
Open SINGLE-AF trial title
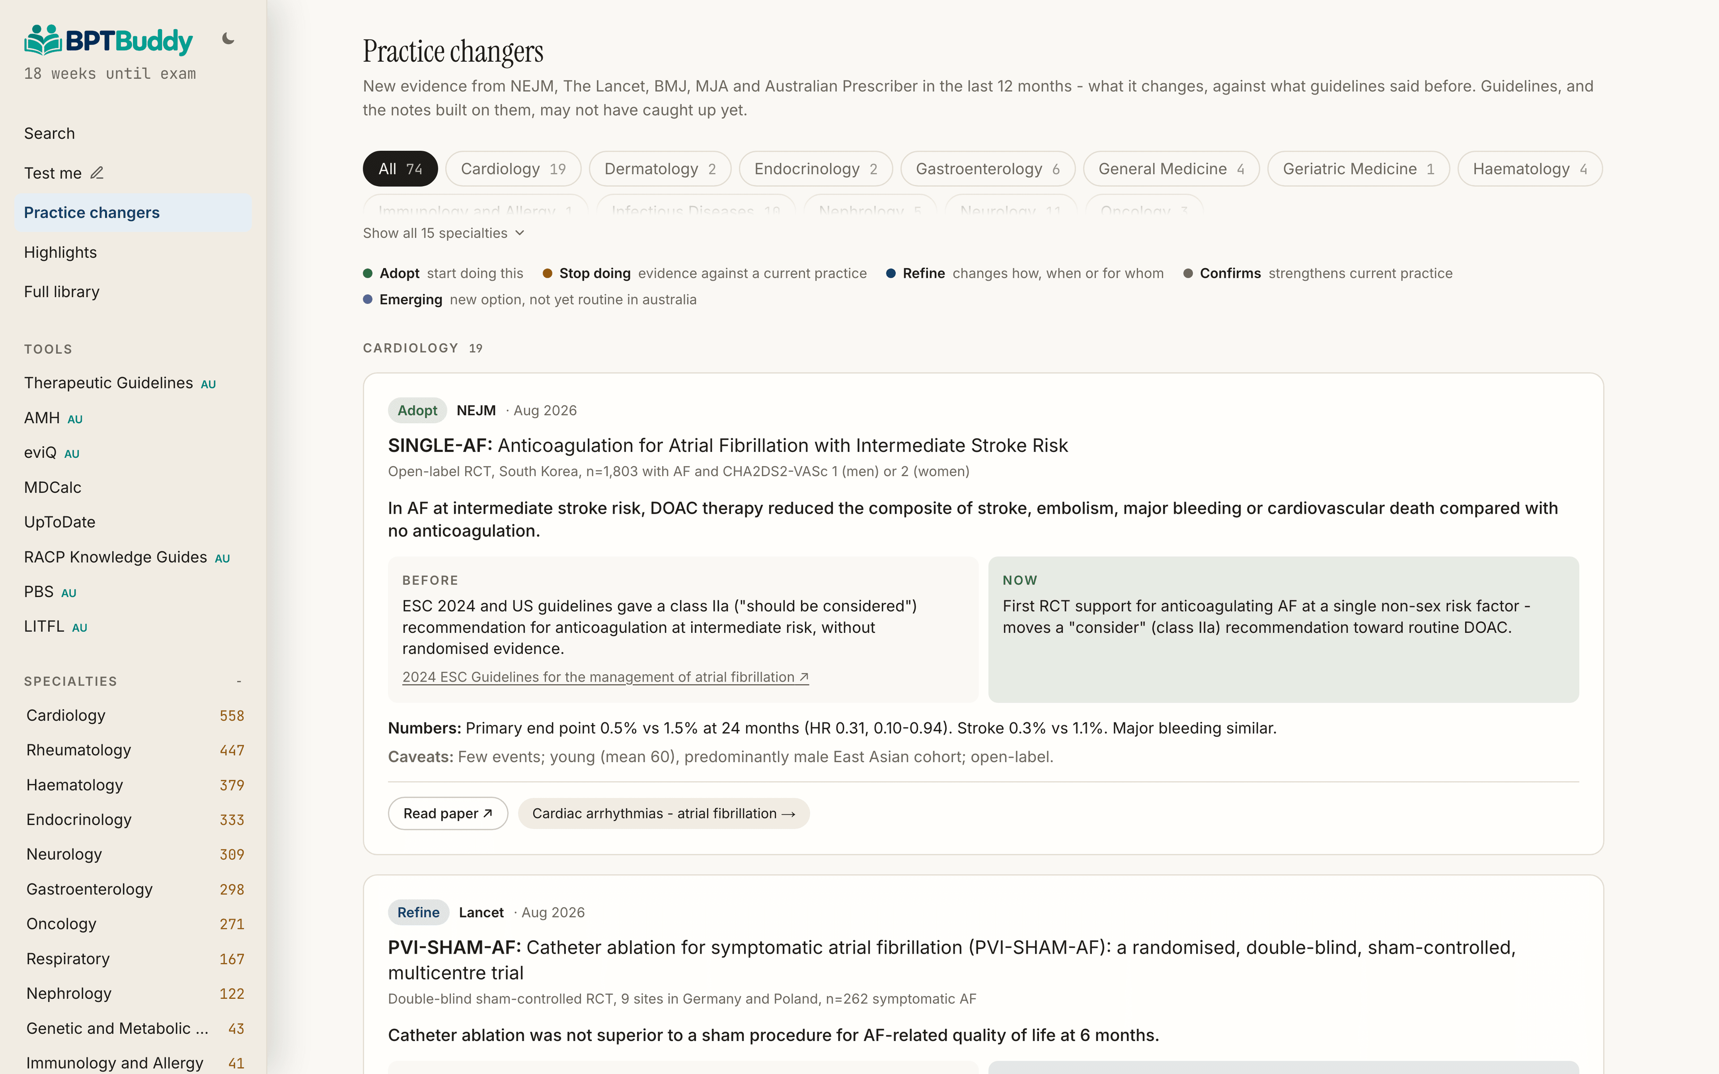(727, 445)
